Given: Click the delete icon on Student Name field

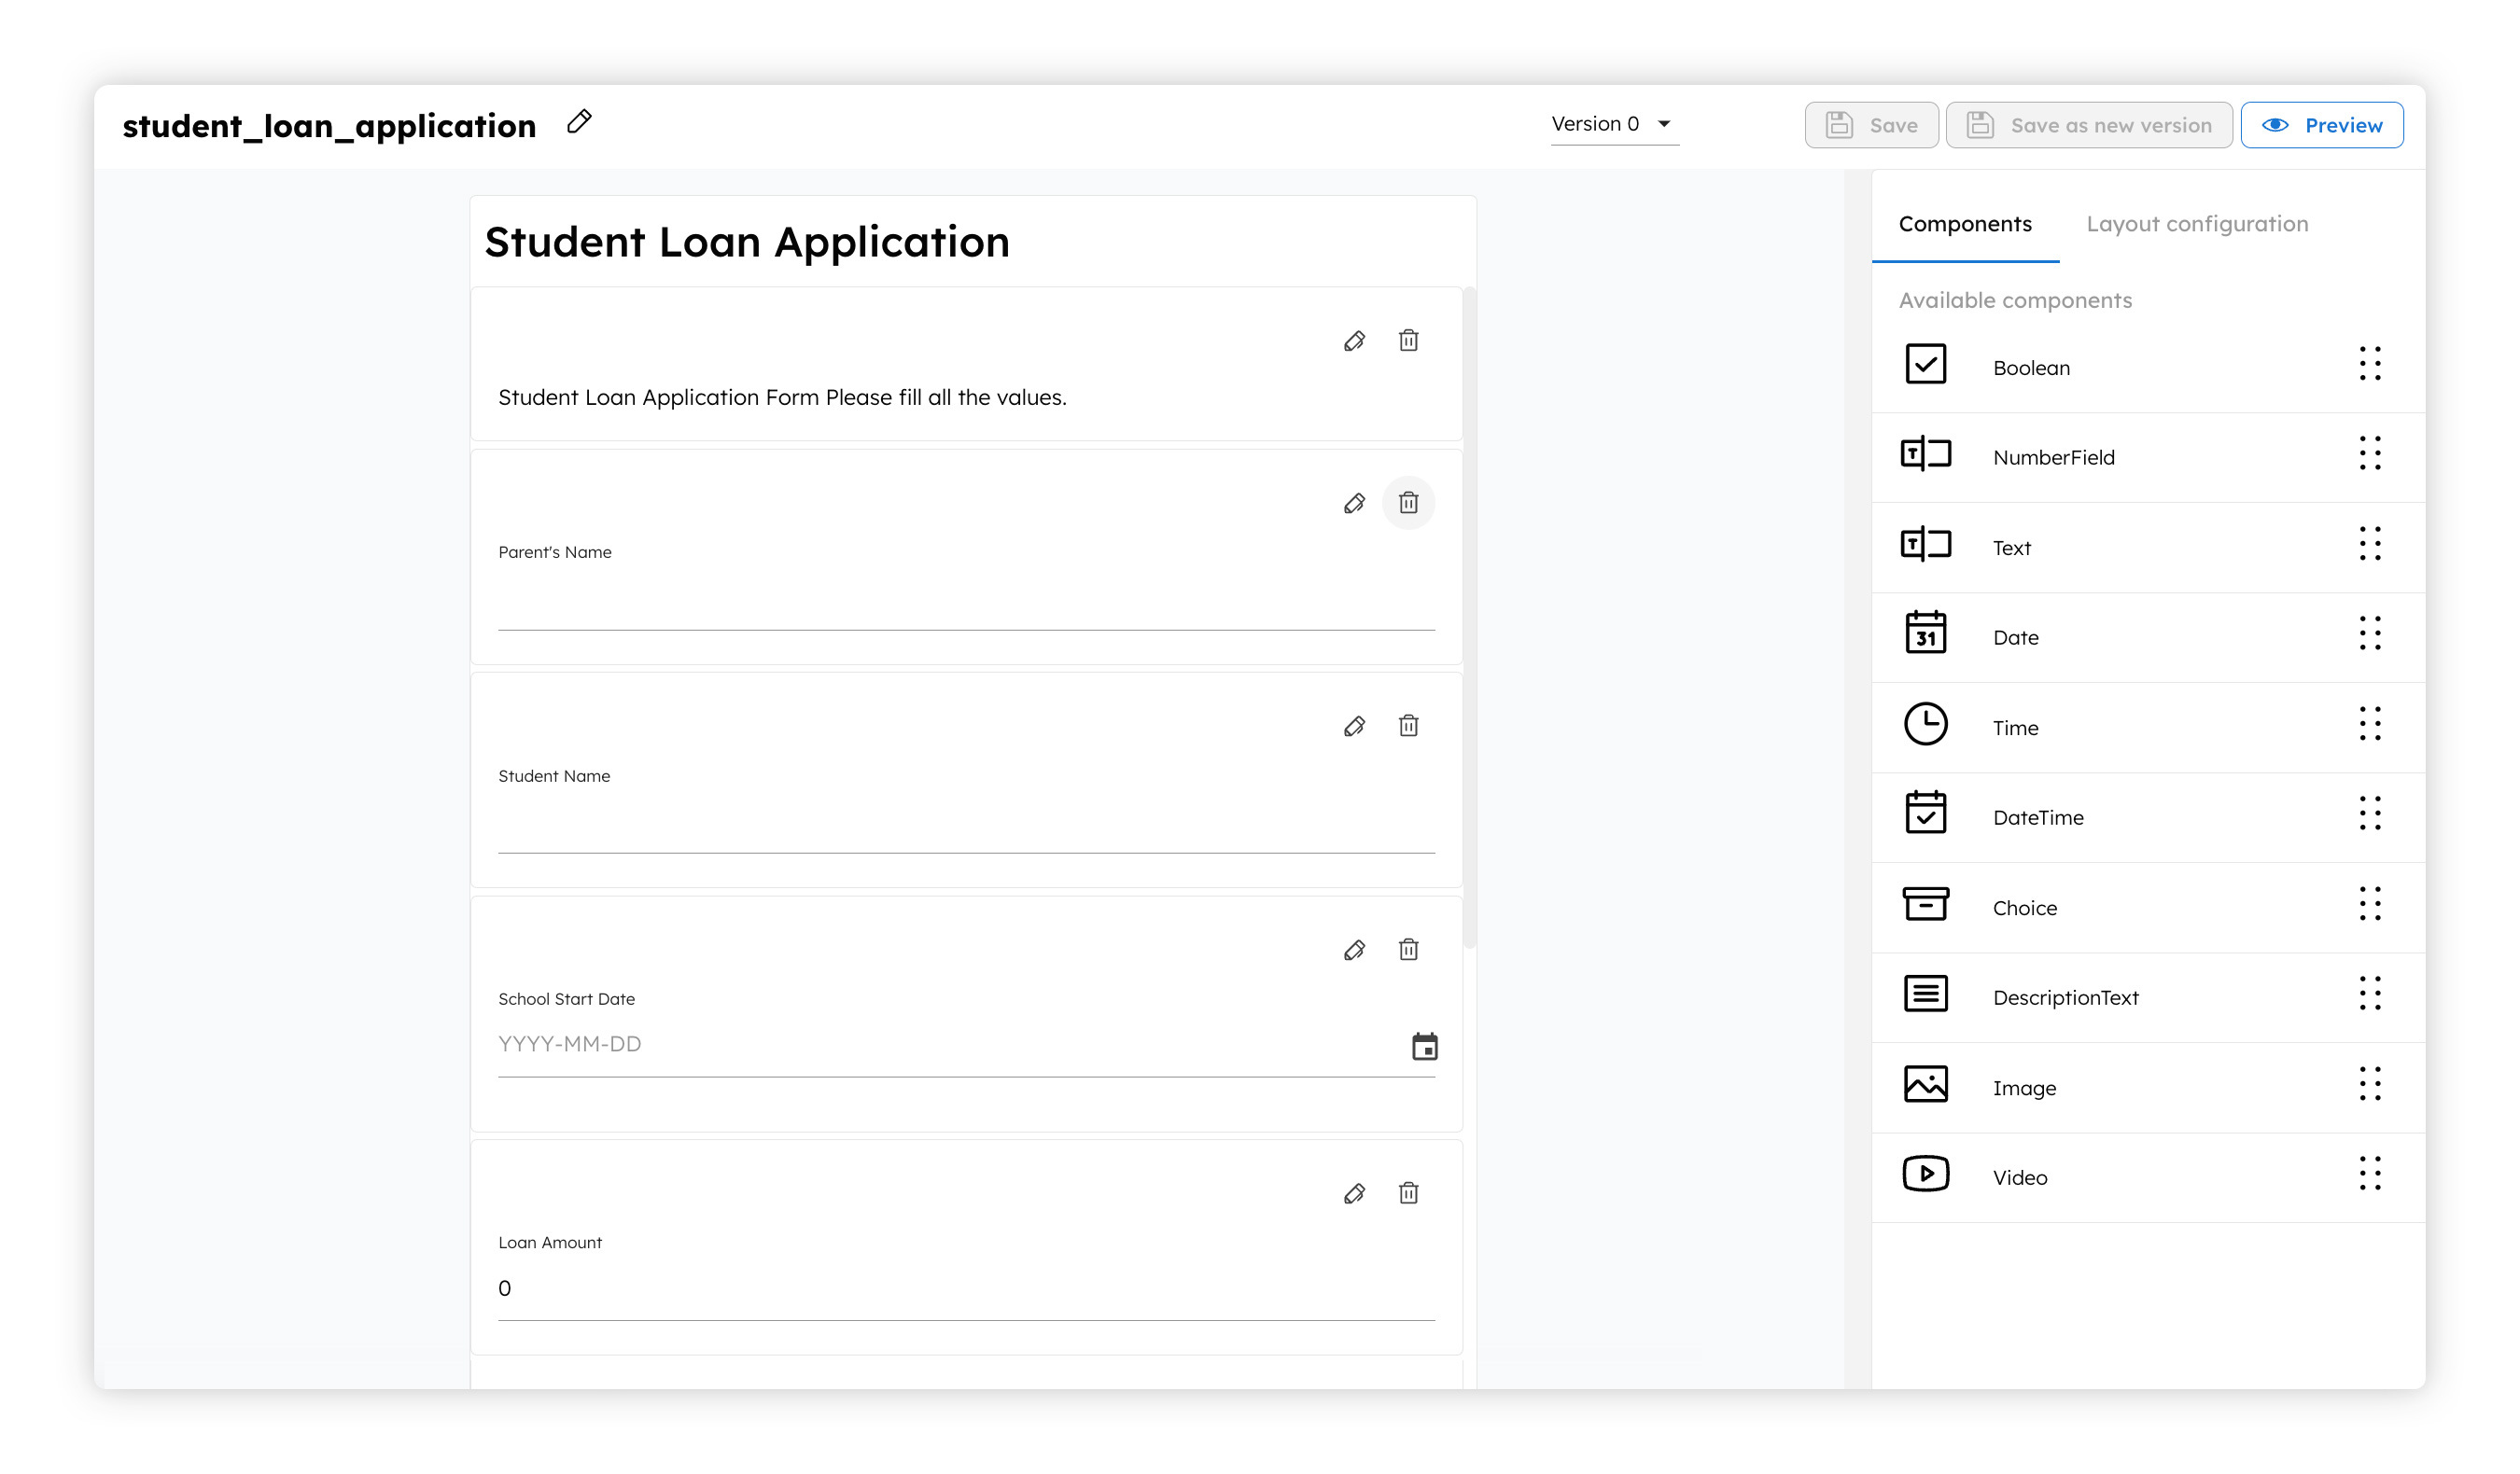Looking at the screenshot, I should point(1409,727).
